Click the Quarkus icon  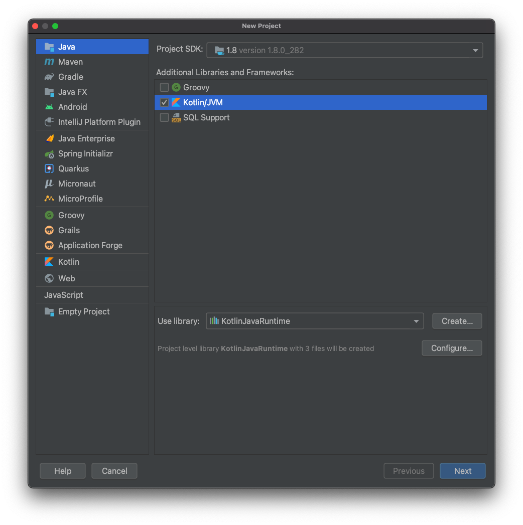click(49, 169)
